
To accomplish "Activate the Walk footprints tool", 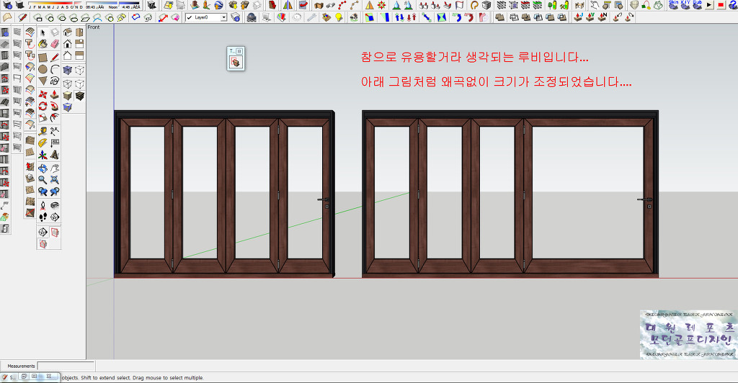I will 43,217.
